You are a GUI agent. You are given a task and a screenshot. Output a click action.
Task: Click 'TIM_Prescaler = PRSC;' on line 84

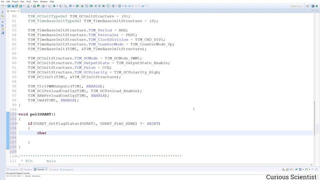pos(113,35)
